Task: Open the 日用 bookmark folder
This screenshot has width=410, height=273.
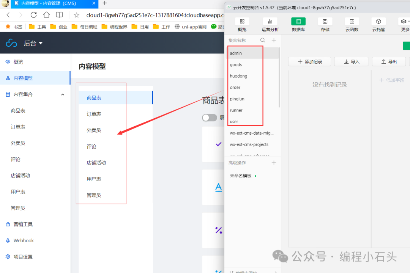Action: 140,27
